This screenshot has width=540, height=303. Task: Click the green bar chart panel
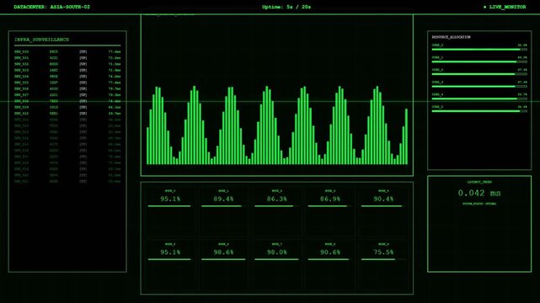point(277,94)
